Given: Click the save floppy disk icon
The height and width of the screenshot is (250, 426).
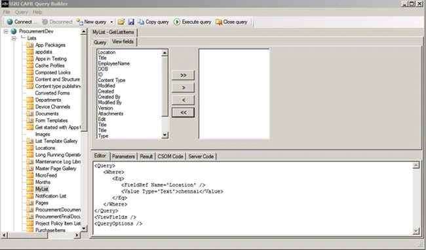Looking at the screenshot, I should tap(131, 22).
